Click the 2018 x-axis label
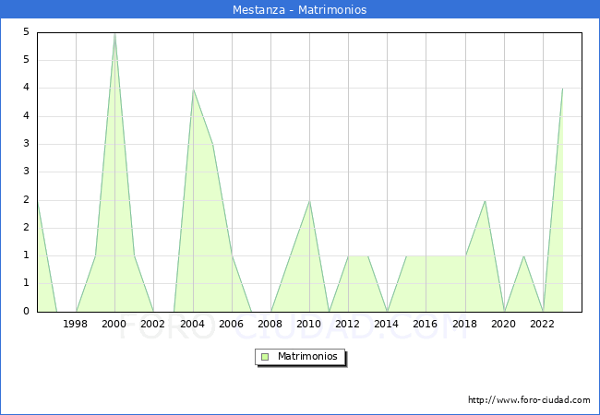600x415 pixels. tap(465, 324)
